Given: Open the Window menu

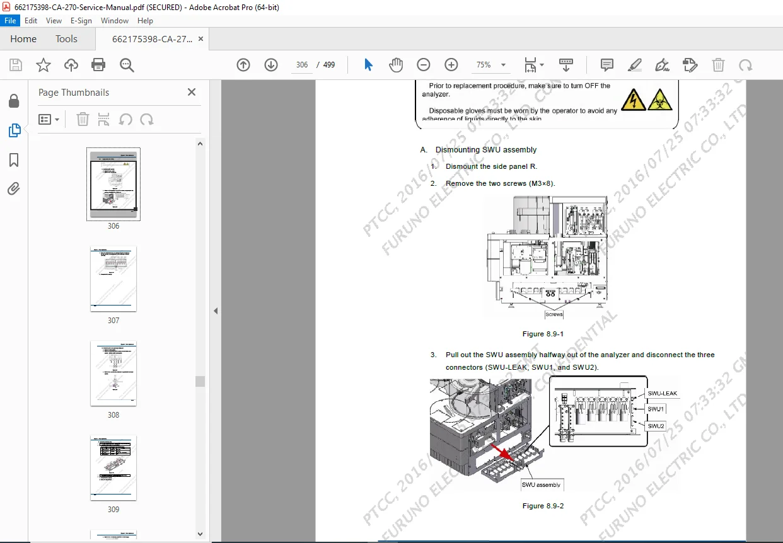Looking at the screenshot, I should (115, 20).
